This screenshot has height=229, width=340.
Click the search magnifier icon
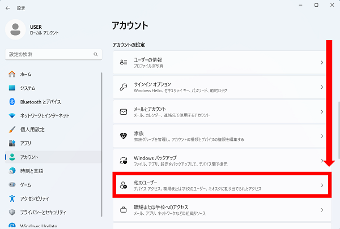pyautogui.click(x=95, y=54)
